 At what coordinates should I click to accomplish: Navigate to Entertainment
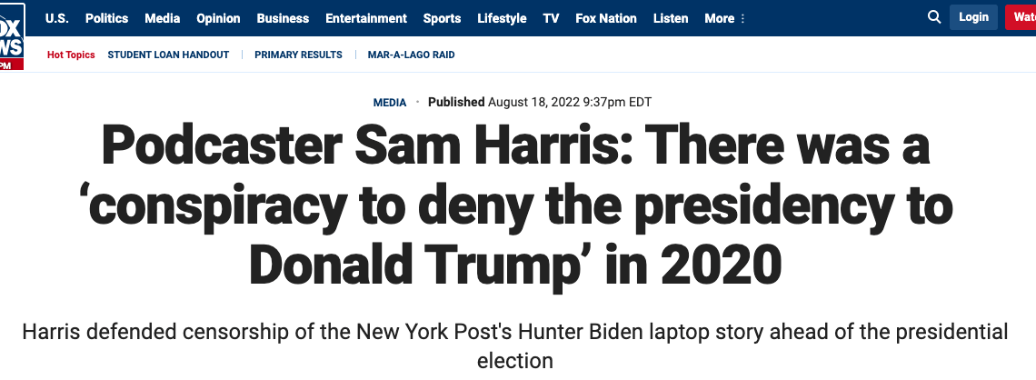(x=366, y=18)
